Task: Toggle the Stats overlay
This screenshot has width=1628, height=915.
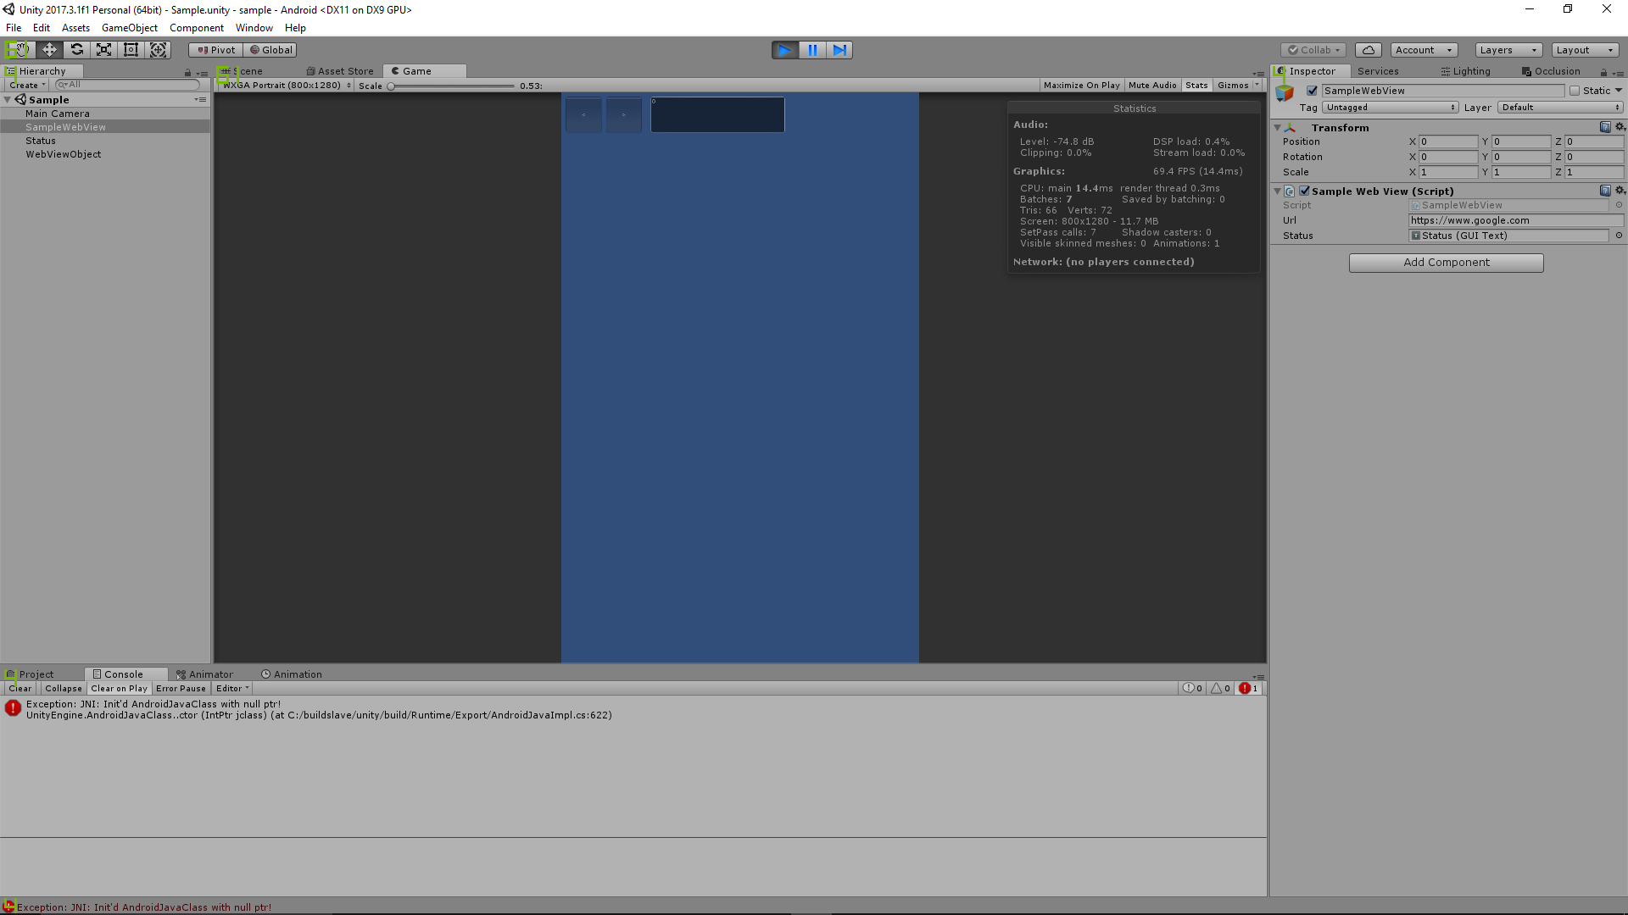Action: click(1196, 86)
